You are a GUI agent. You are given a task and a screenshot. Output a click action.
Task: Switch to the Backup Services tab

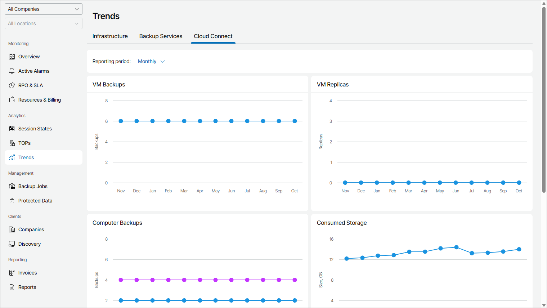(161, 36)
